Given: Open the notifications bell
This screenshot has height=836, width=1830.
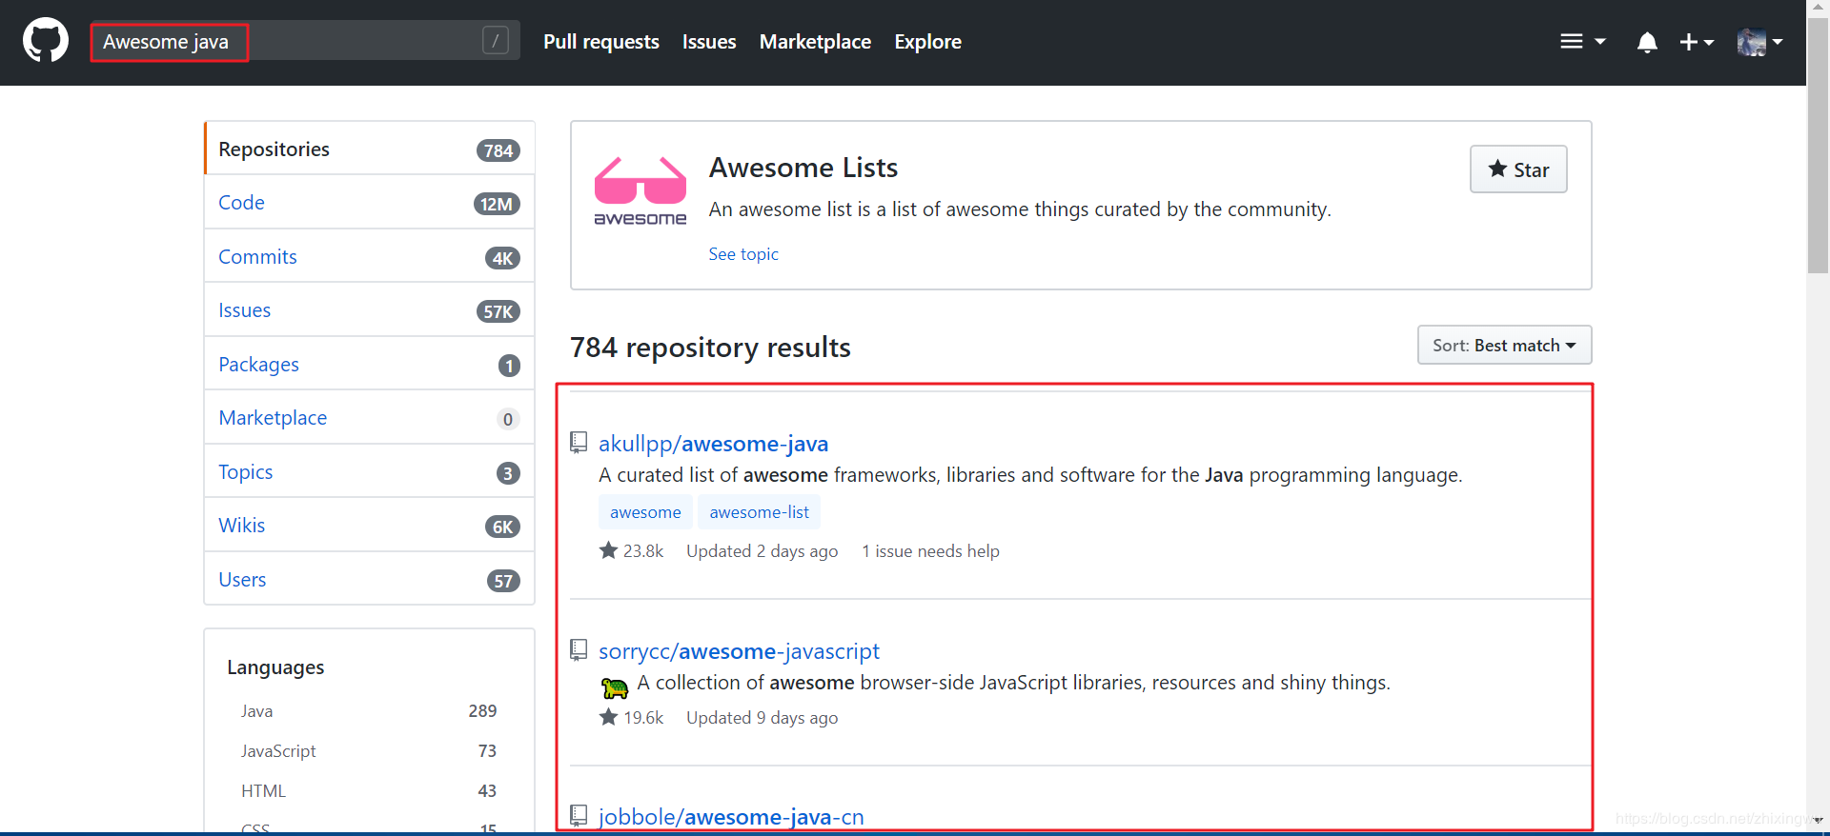Looking at the screenshot, I should click(1647, 42).
